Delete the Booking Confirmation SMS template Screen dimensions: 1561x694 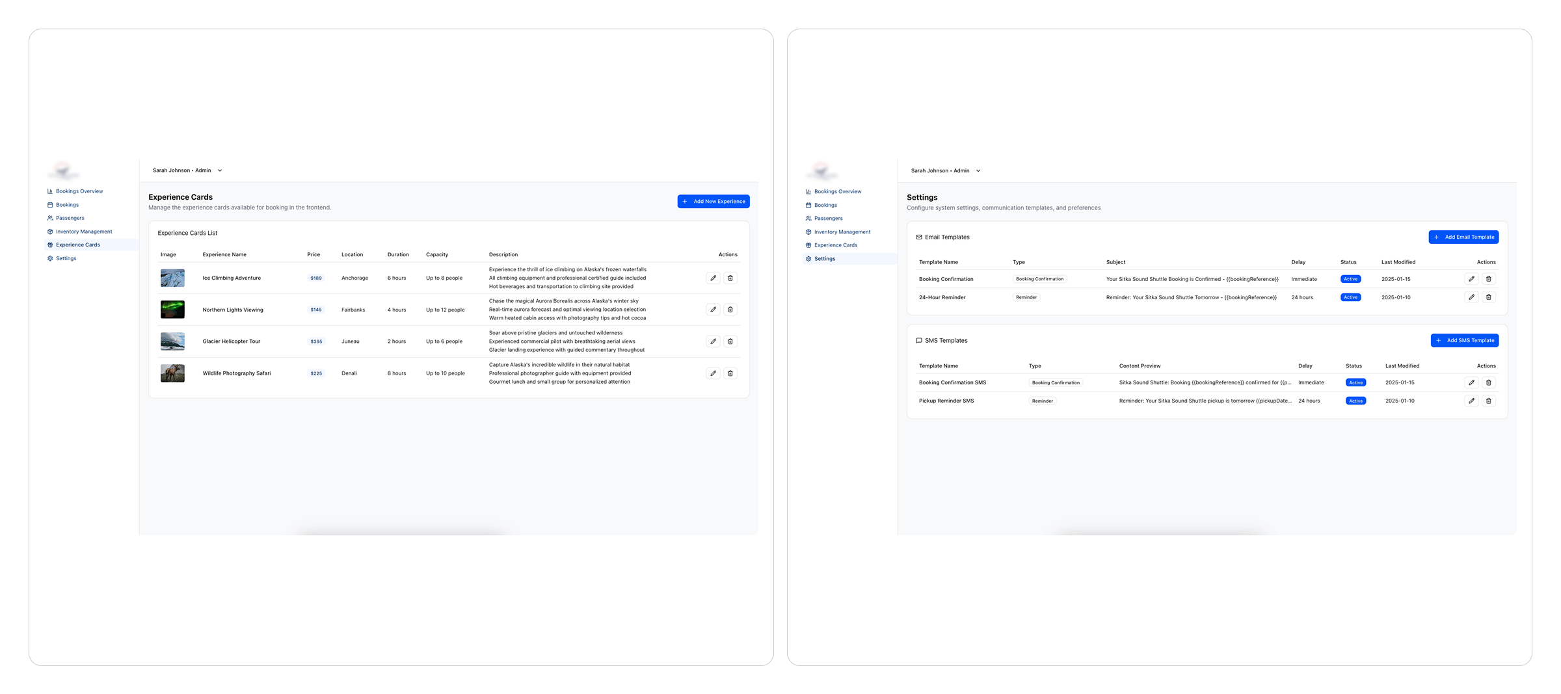(x=1488, y=382)
